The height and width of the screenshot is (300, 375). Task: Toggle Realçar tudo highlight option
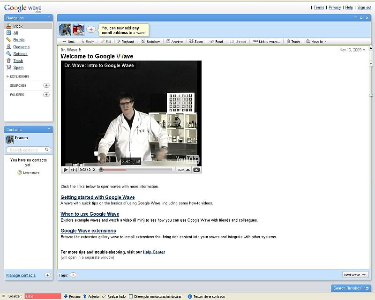(113, 296)
